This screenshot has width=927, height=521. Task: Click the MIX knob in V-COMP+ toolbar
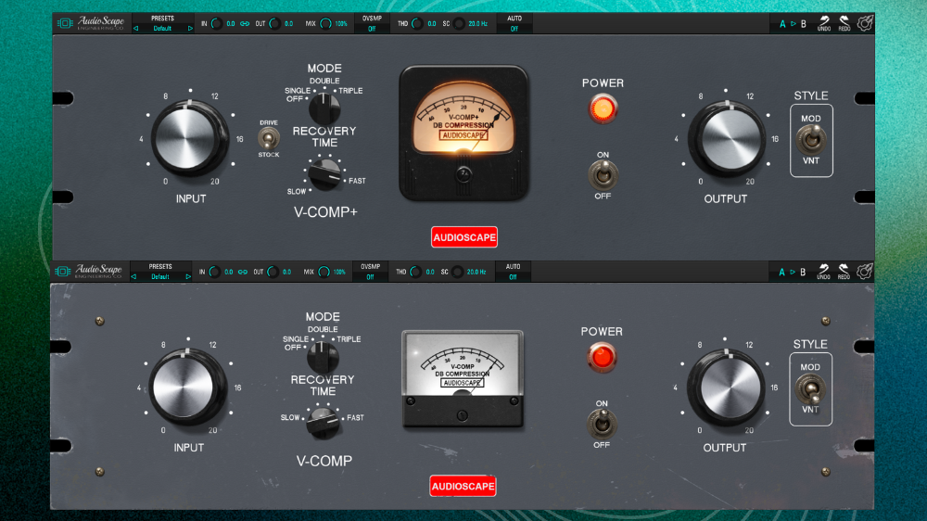click(325, 24)
